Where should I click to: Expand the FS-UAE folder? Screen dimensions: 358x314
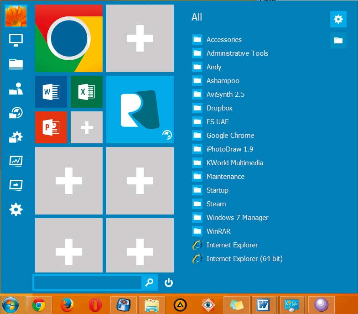tap(211, 122)
